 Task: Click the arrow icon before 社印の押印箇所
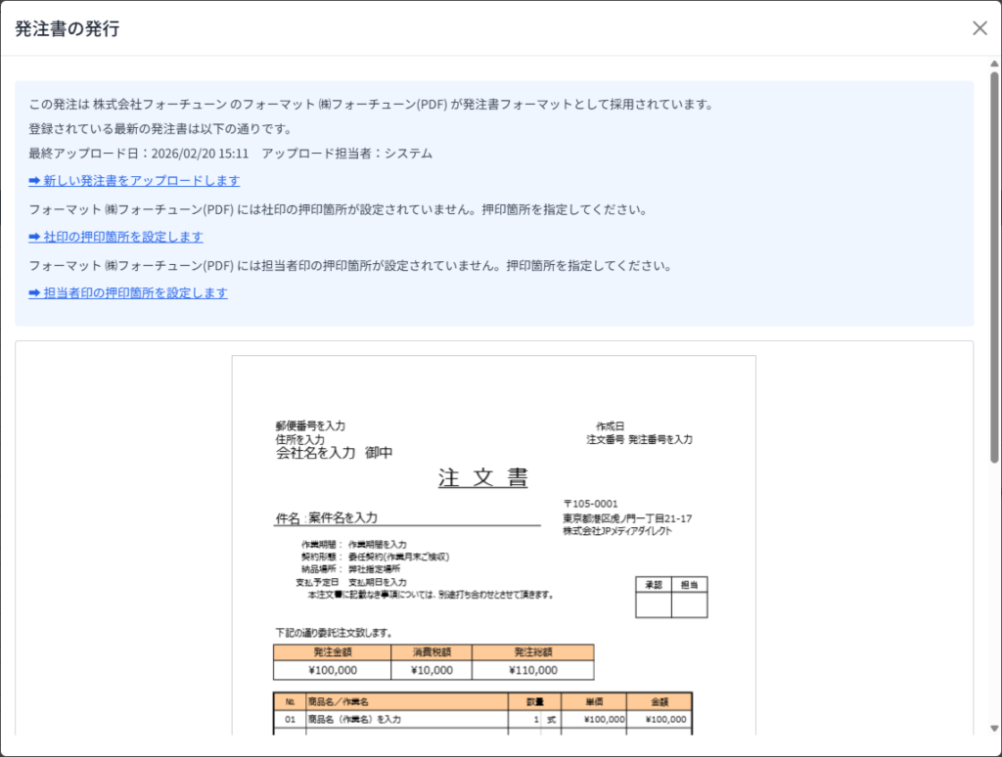34,237
